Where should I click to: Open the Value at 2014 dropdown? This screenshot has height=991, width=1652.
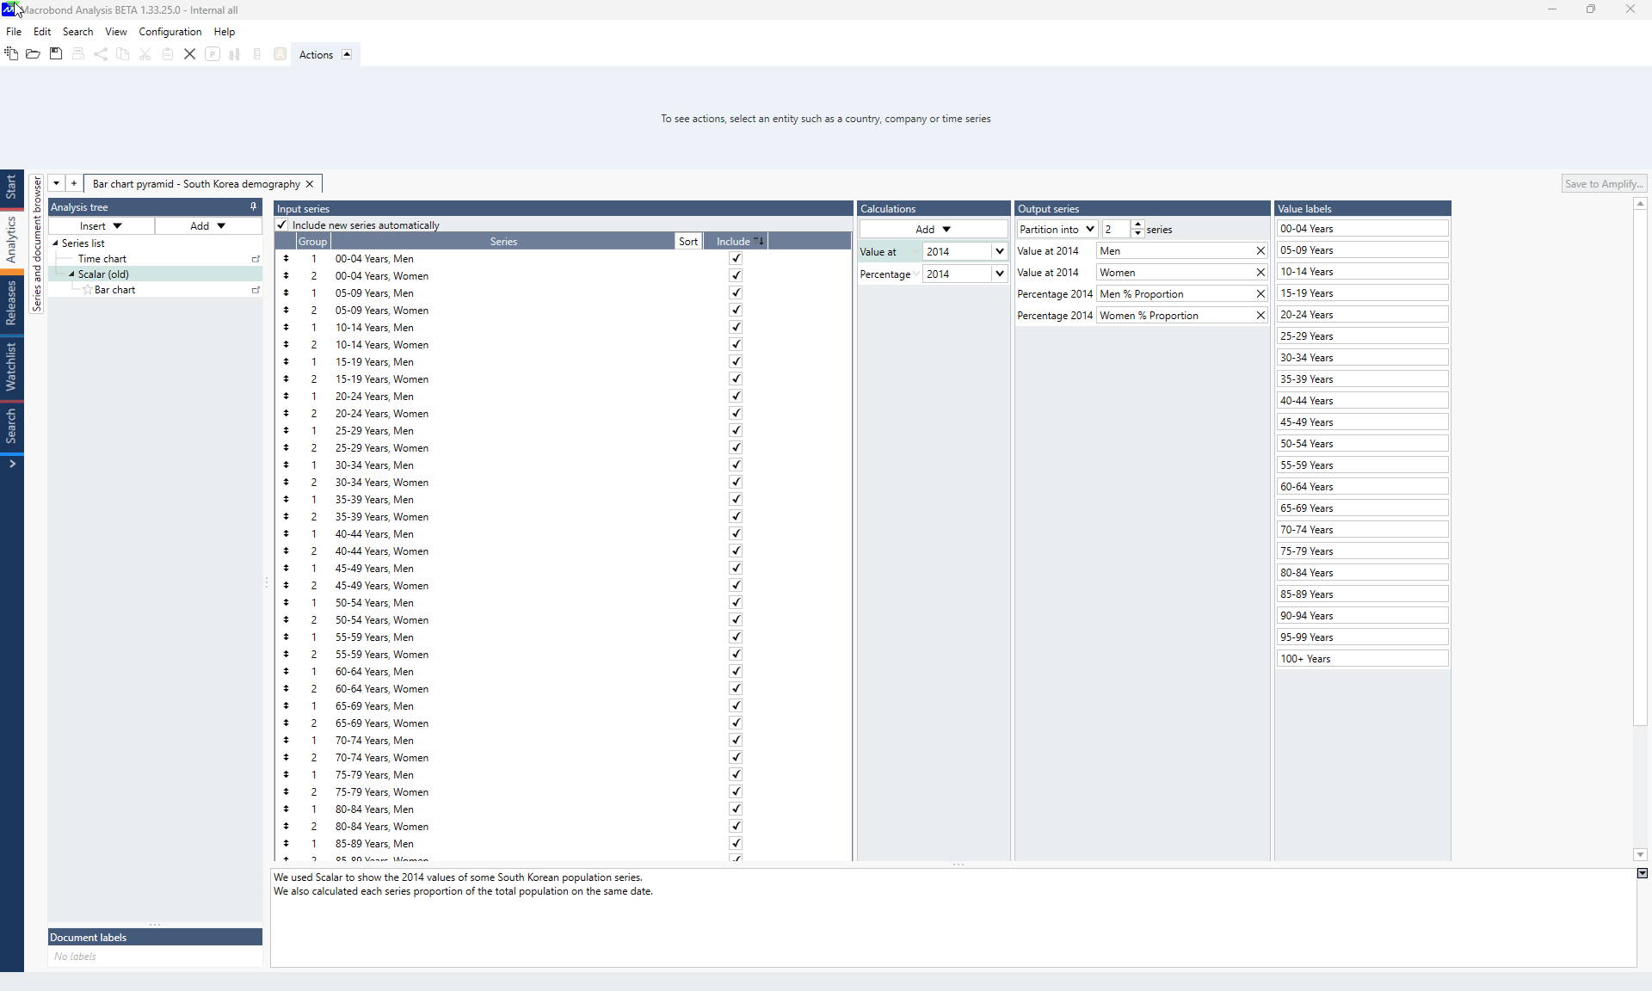pos(999,251)
